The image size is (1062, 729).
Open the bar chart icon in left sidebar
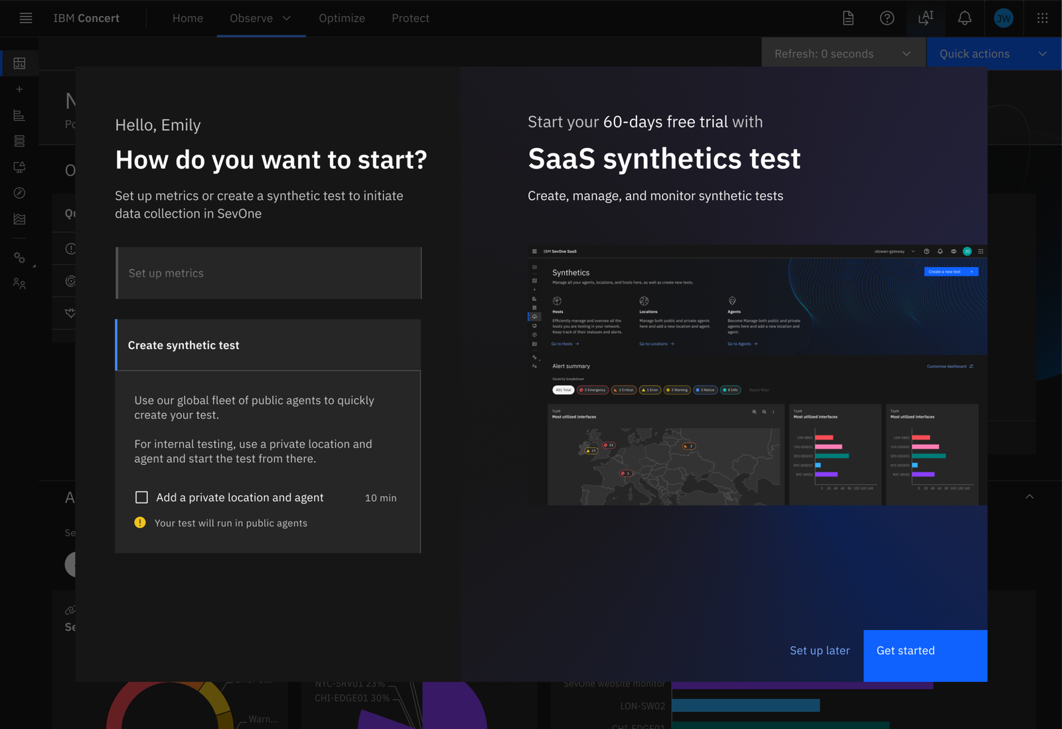pyautogui.click(x=19, y=115)
